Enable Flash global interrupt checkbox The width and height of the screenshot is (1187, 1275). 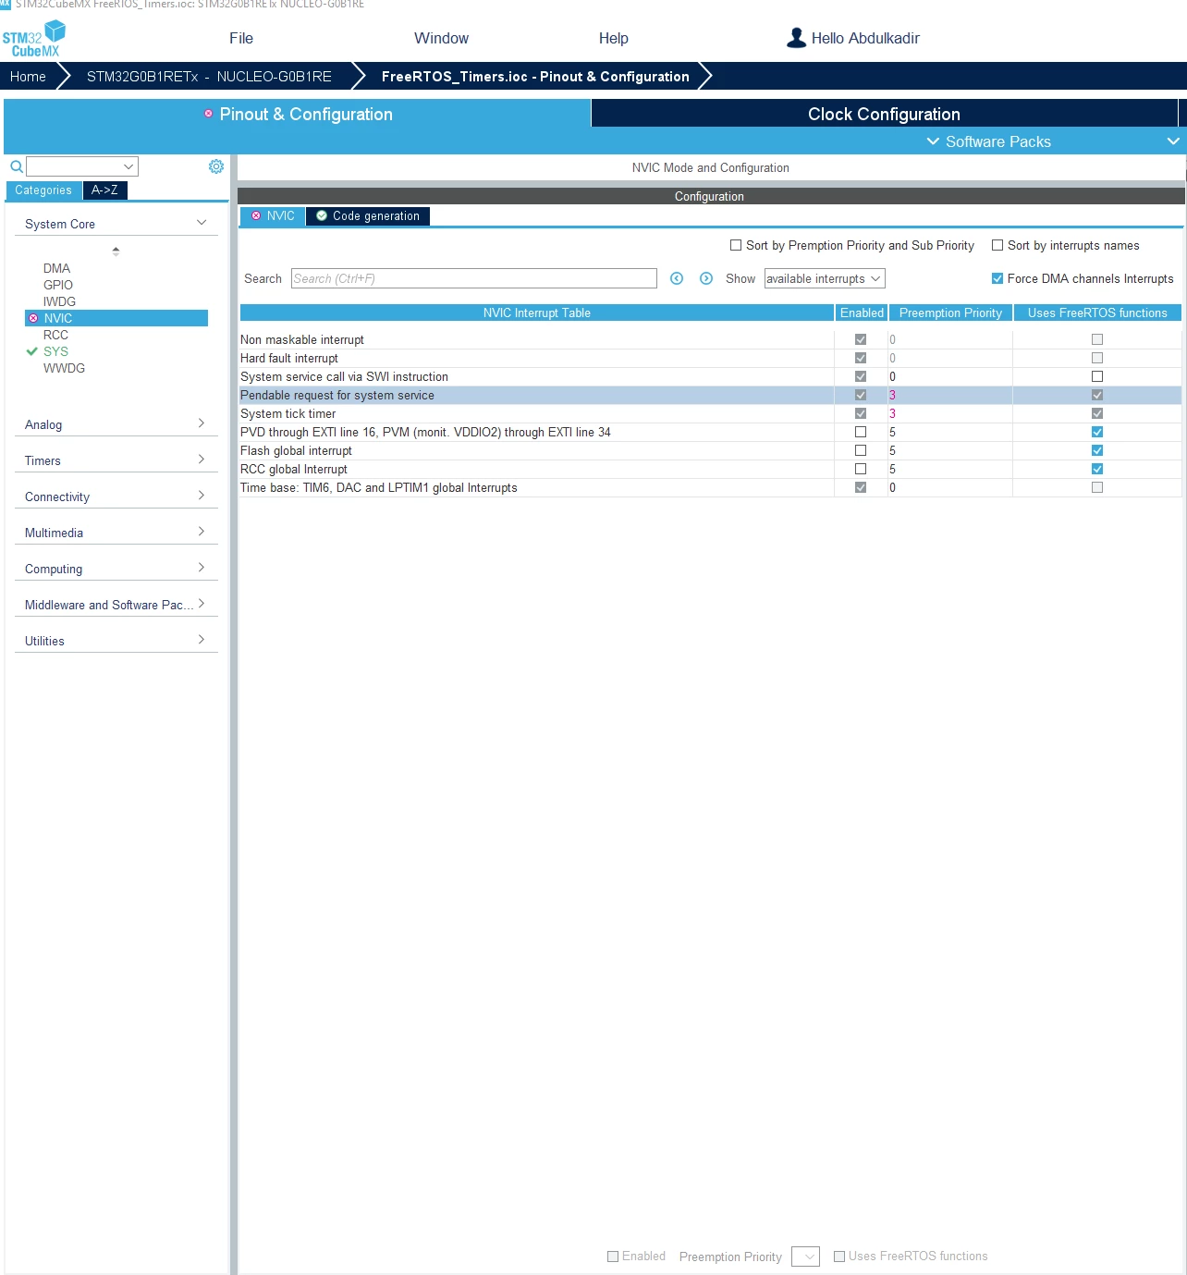pyautogui.click(x=861, y=450)
